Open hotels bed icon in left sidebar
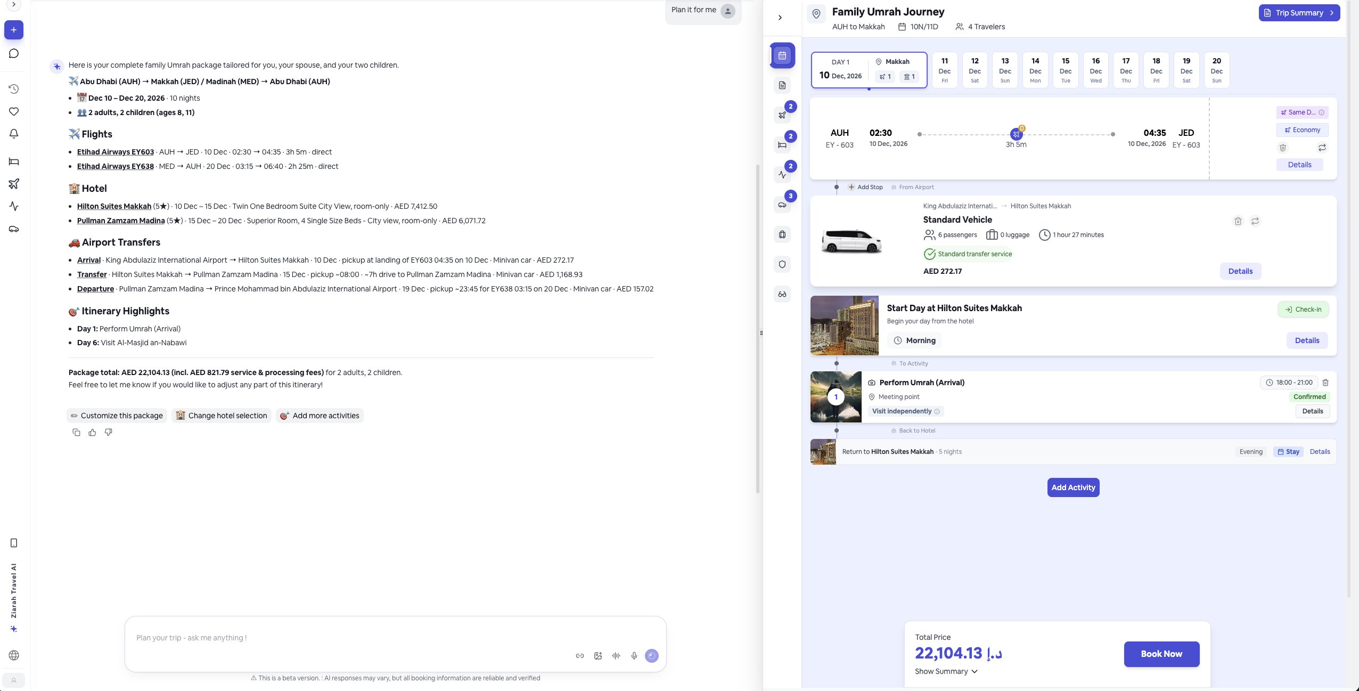 [14, 161]
